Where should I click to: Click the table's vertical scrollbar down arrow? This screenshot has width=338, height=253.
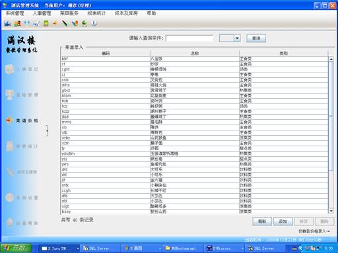click(x=331, y=211)
